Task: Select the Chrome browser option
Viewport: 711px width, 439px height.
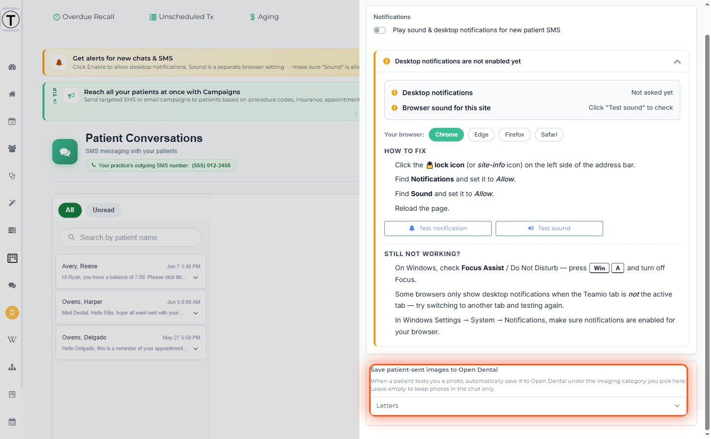Action: 446,135
